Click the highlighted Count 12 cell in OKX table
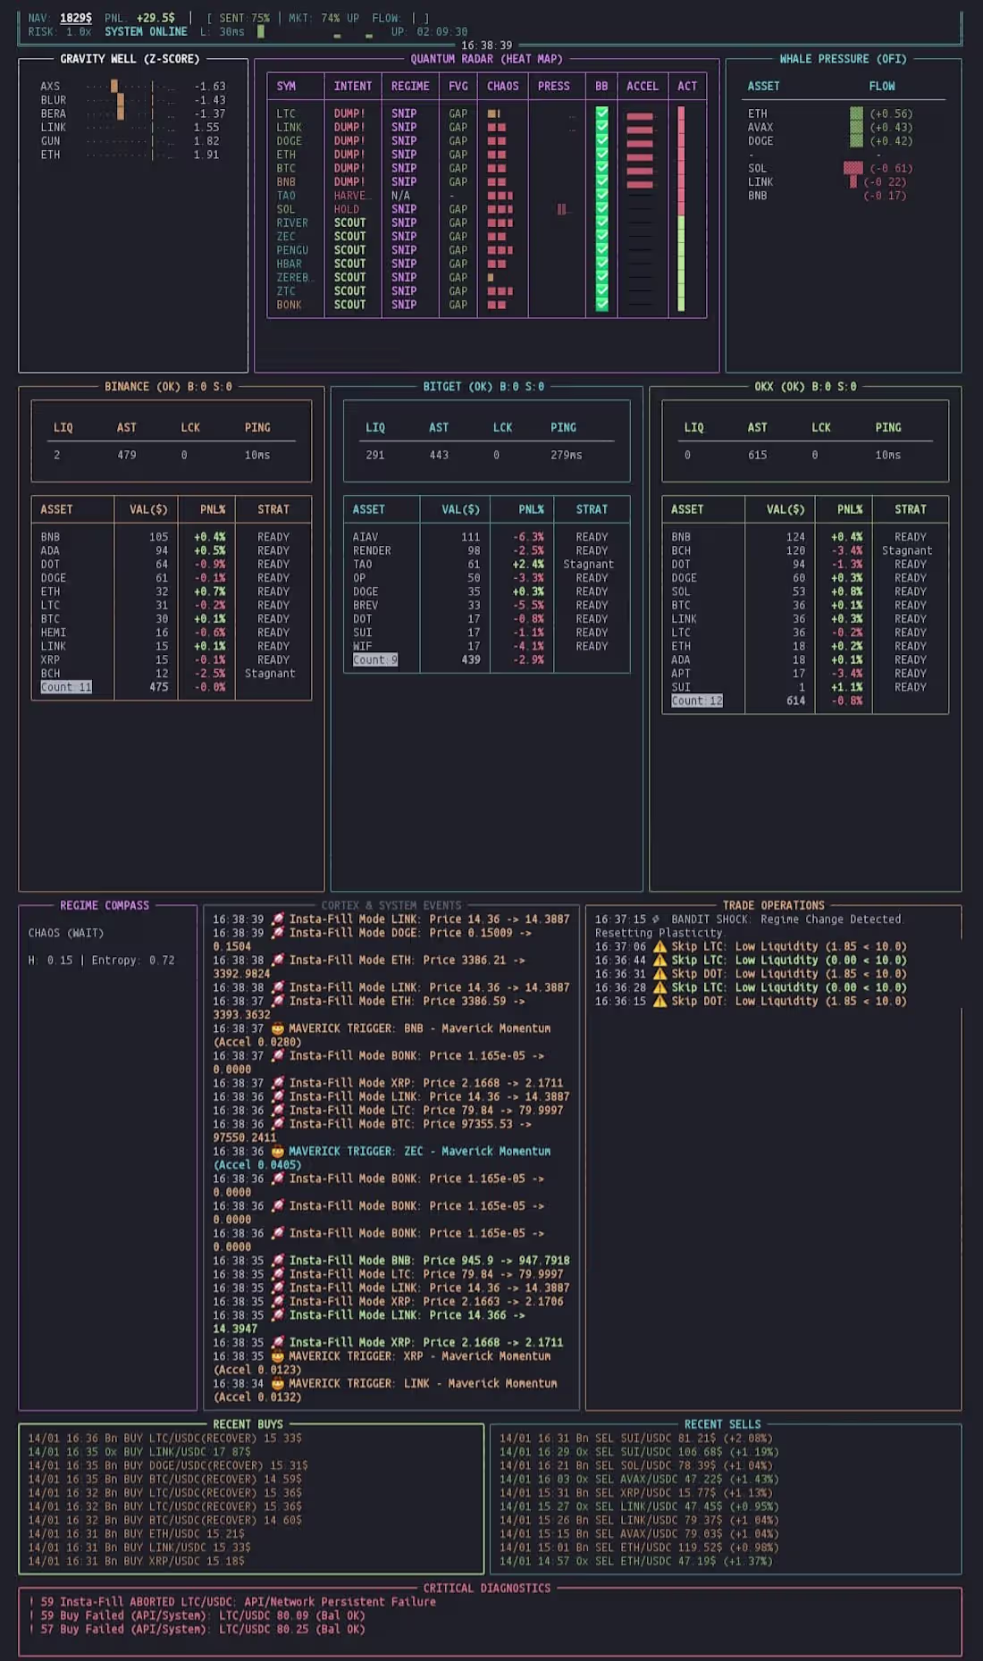Screen dimensions: 983x1661 [697, 700]
